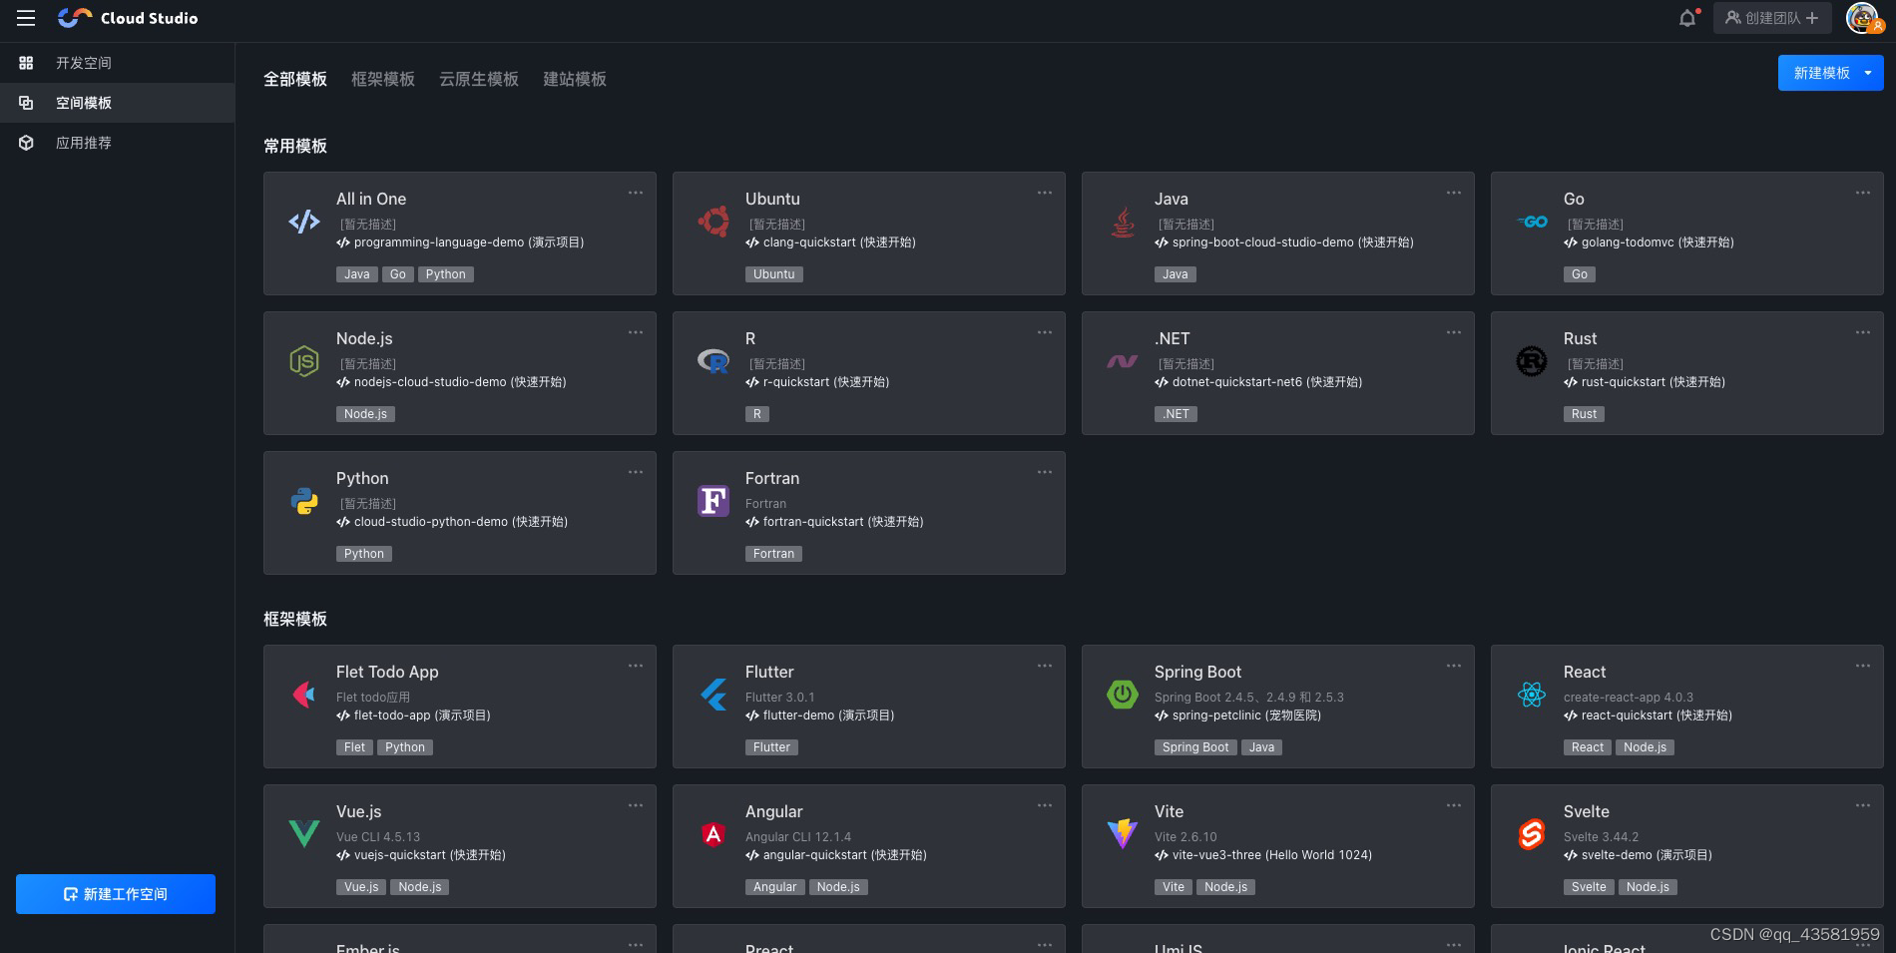Open the Ubuntu card more options

coord(1045,193)
